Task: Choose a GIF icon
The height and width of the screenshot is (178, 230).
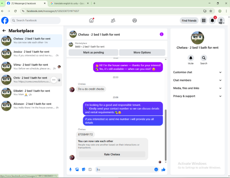Action: [x=90, y=169]
